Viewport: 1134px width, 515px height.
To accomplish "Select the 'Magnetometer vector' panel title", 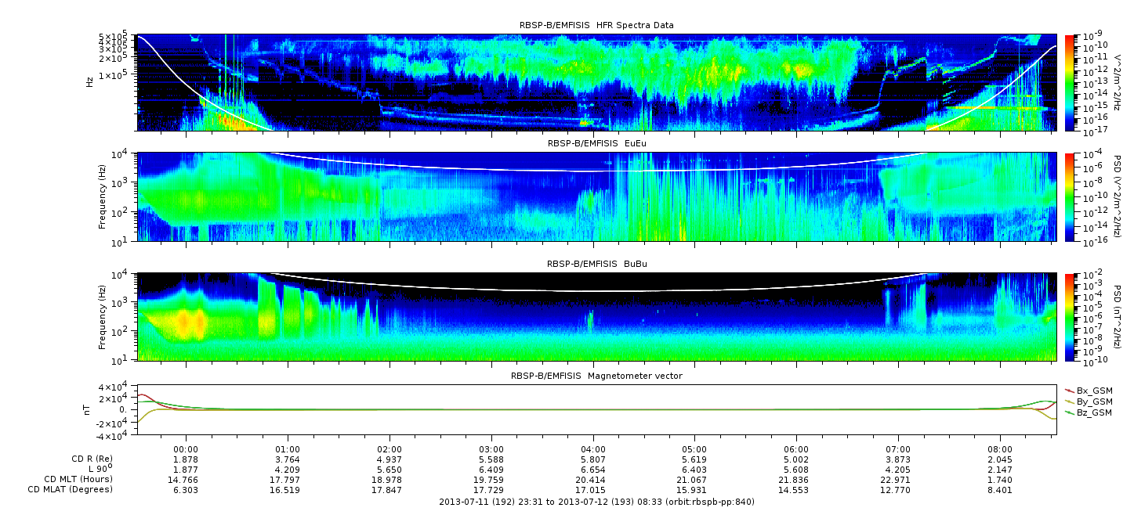I will tap(596, 376).
